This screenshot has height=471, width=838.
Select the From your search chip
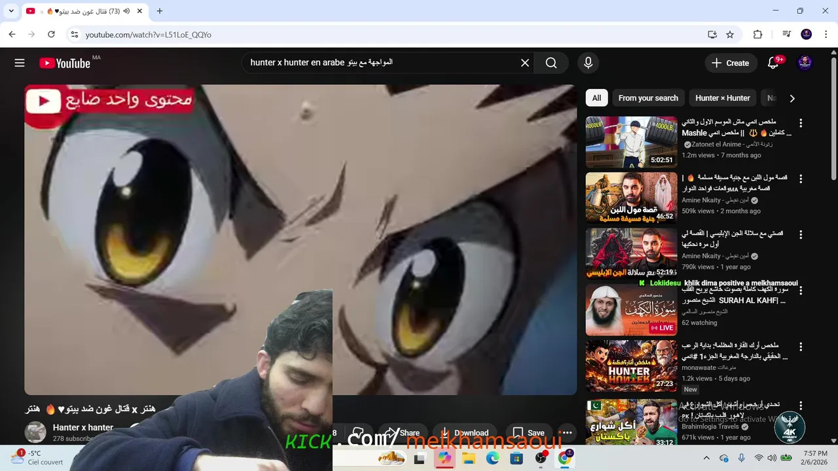coord(648,98)
